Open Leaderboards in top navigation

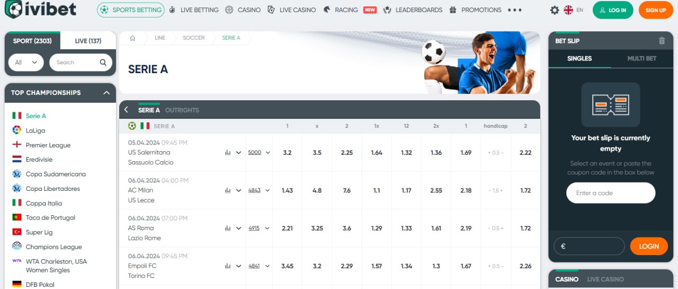pos(413,10)
